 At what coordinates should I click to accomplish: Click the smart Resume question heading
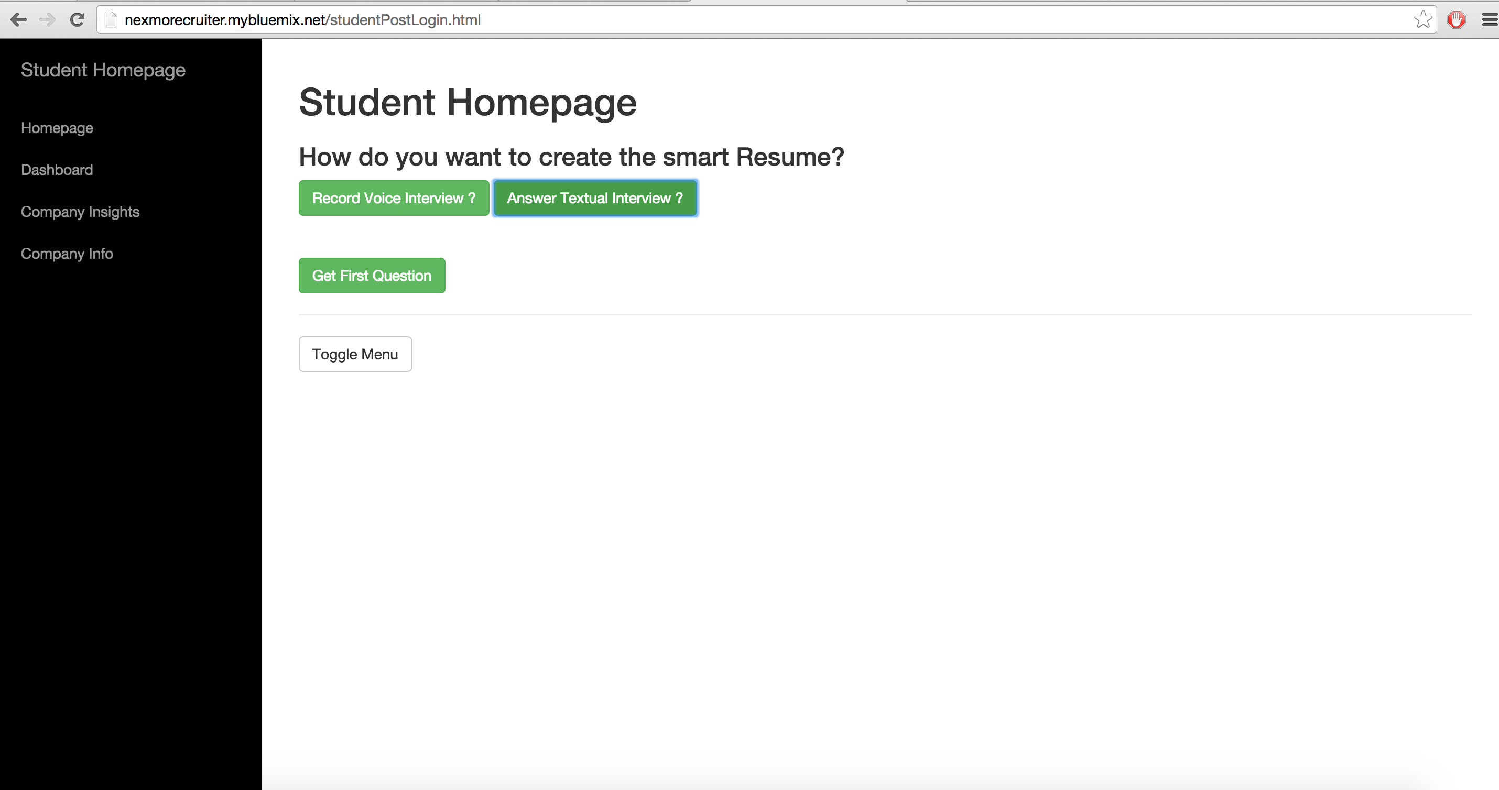pyautogui.click(x=571, y=157)
